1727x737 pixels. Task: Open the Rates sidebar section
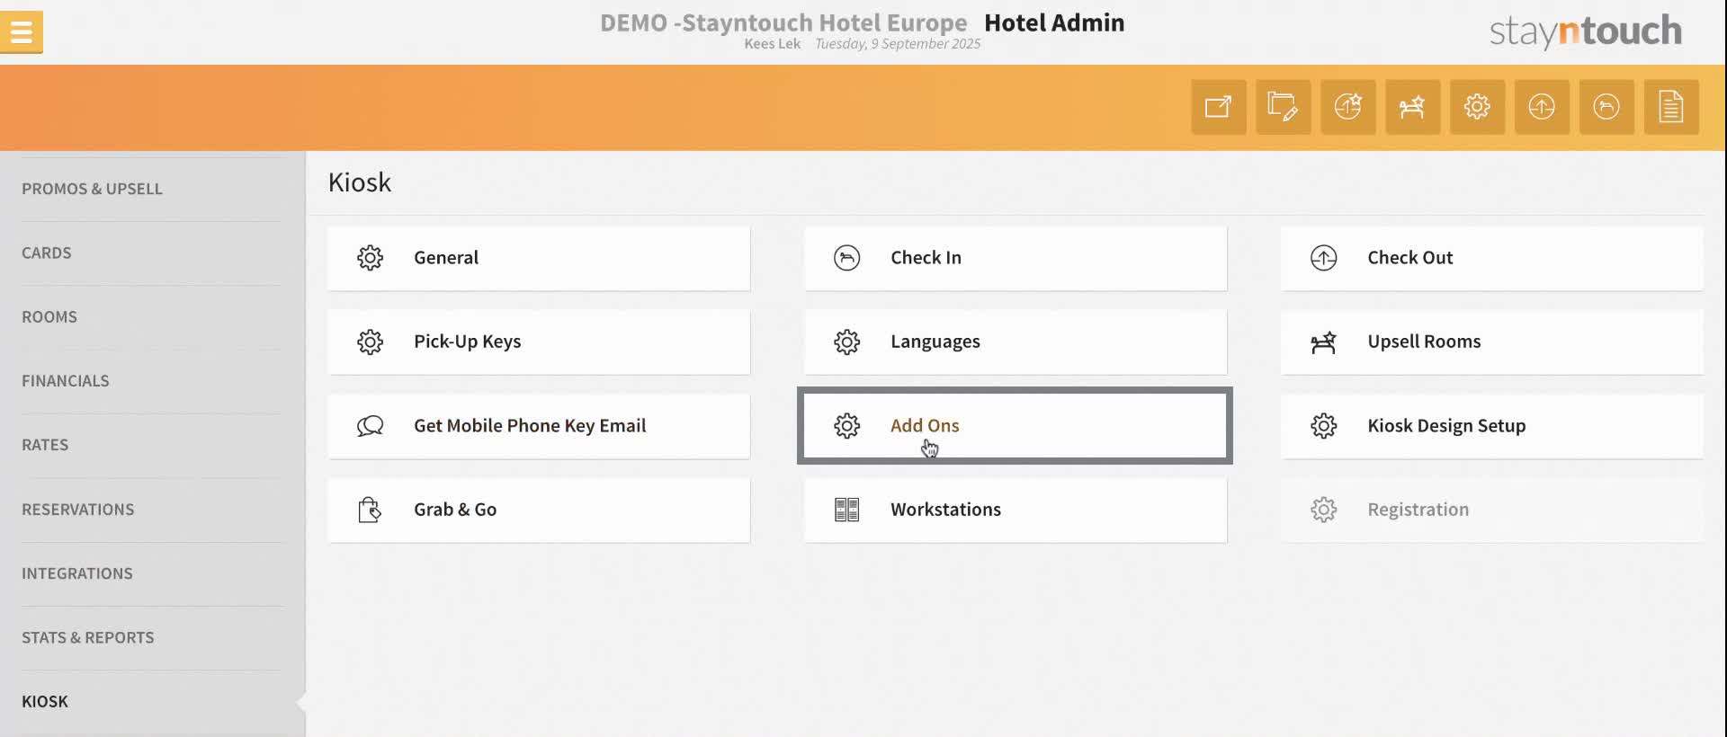[151, 445]
